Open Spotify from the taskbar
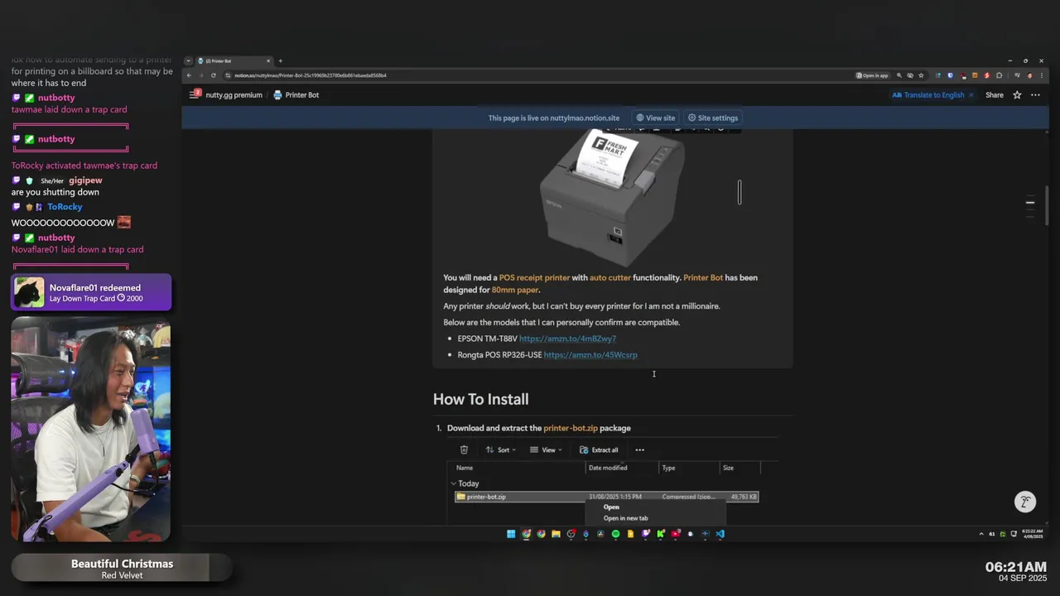The width and height of the screenshot is (1060, 596). pyautogui.click(x=615, y=534)
